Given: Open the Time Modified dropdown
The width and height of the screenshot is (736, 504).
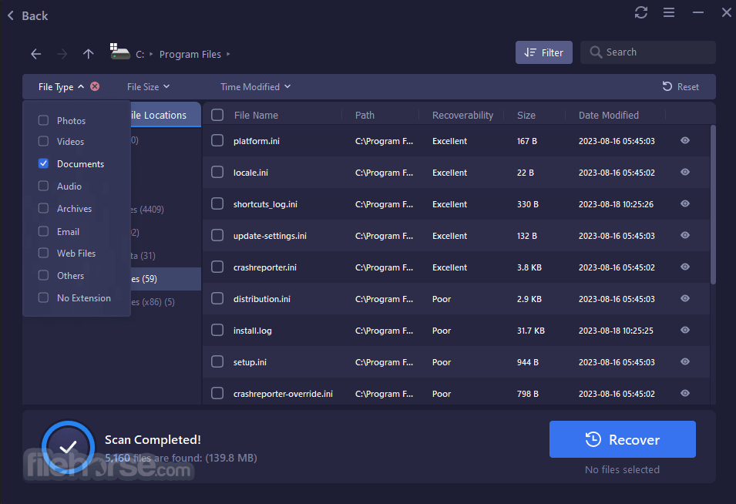Looking at the screenshot, I should coord(256,87).
